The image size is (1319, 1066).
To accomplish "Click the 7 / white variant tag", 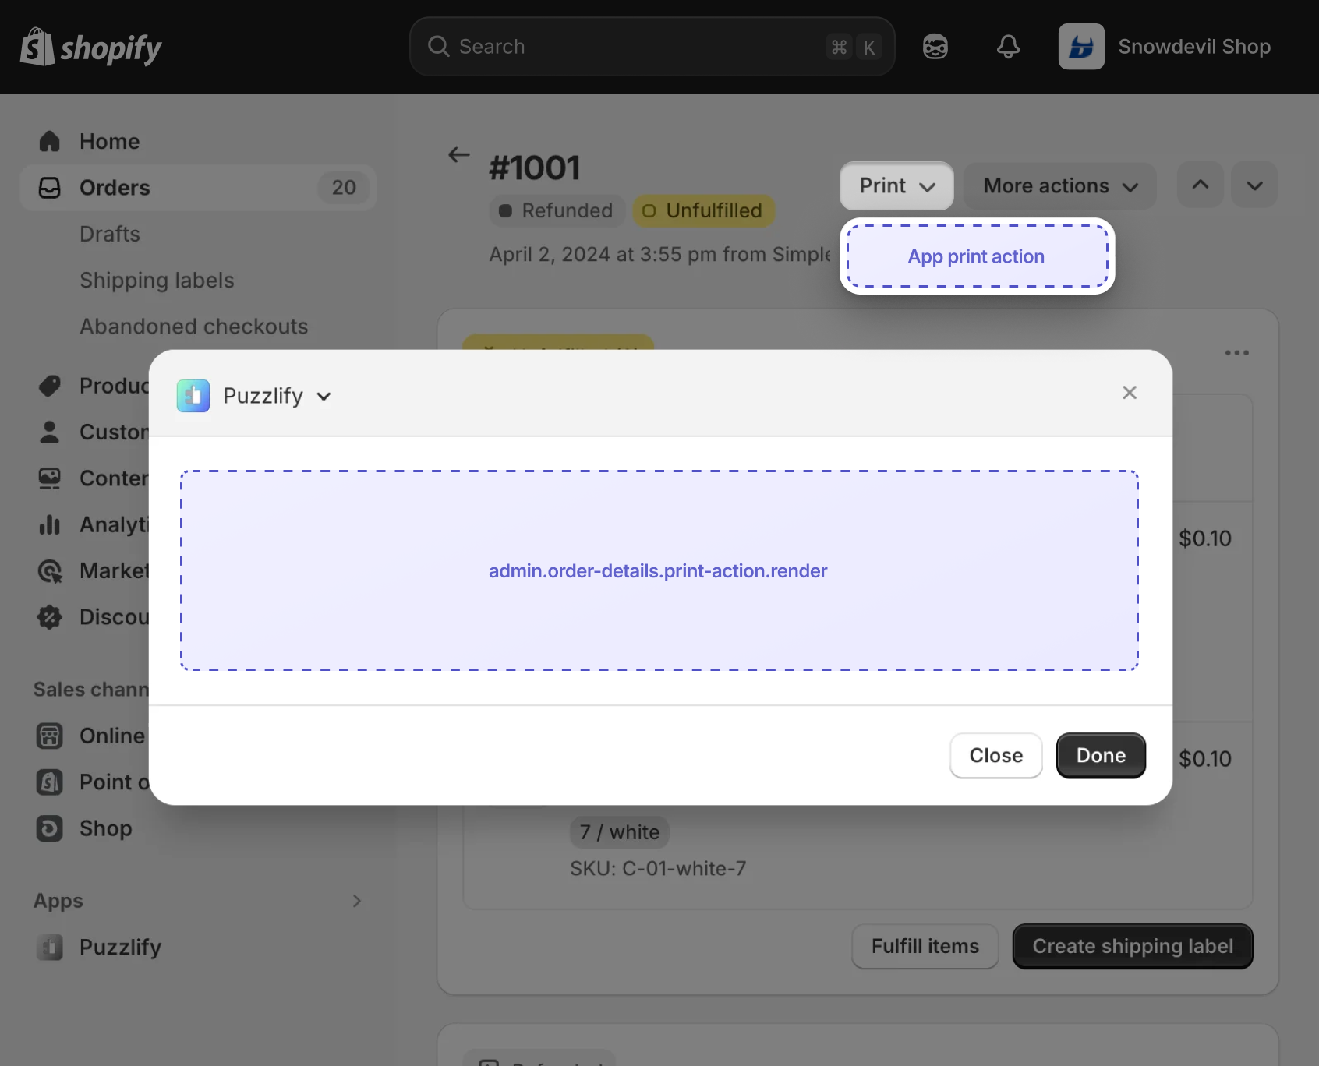I will click(620, 832).
